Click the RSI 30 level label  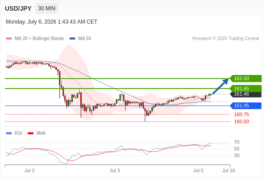coord(237,155)
